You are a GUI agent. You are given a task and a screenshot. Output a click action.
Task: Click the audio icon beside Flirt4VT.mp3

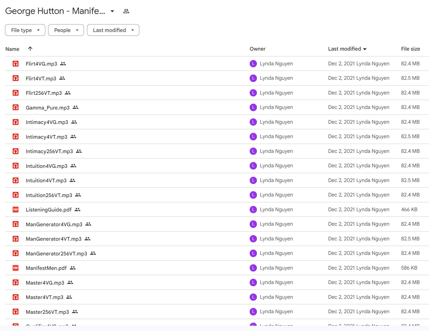point(16,78)
